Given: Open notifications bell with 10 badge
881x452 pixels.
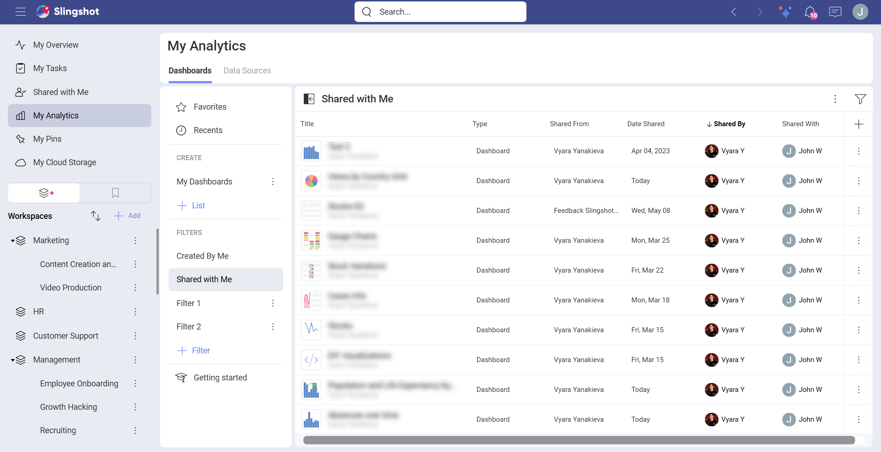Looking at the screenshot, I should [x=810, y=12].
